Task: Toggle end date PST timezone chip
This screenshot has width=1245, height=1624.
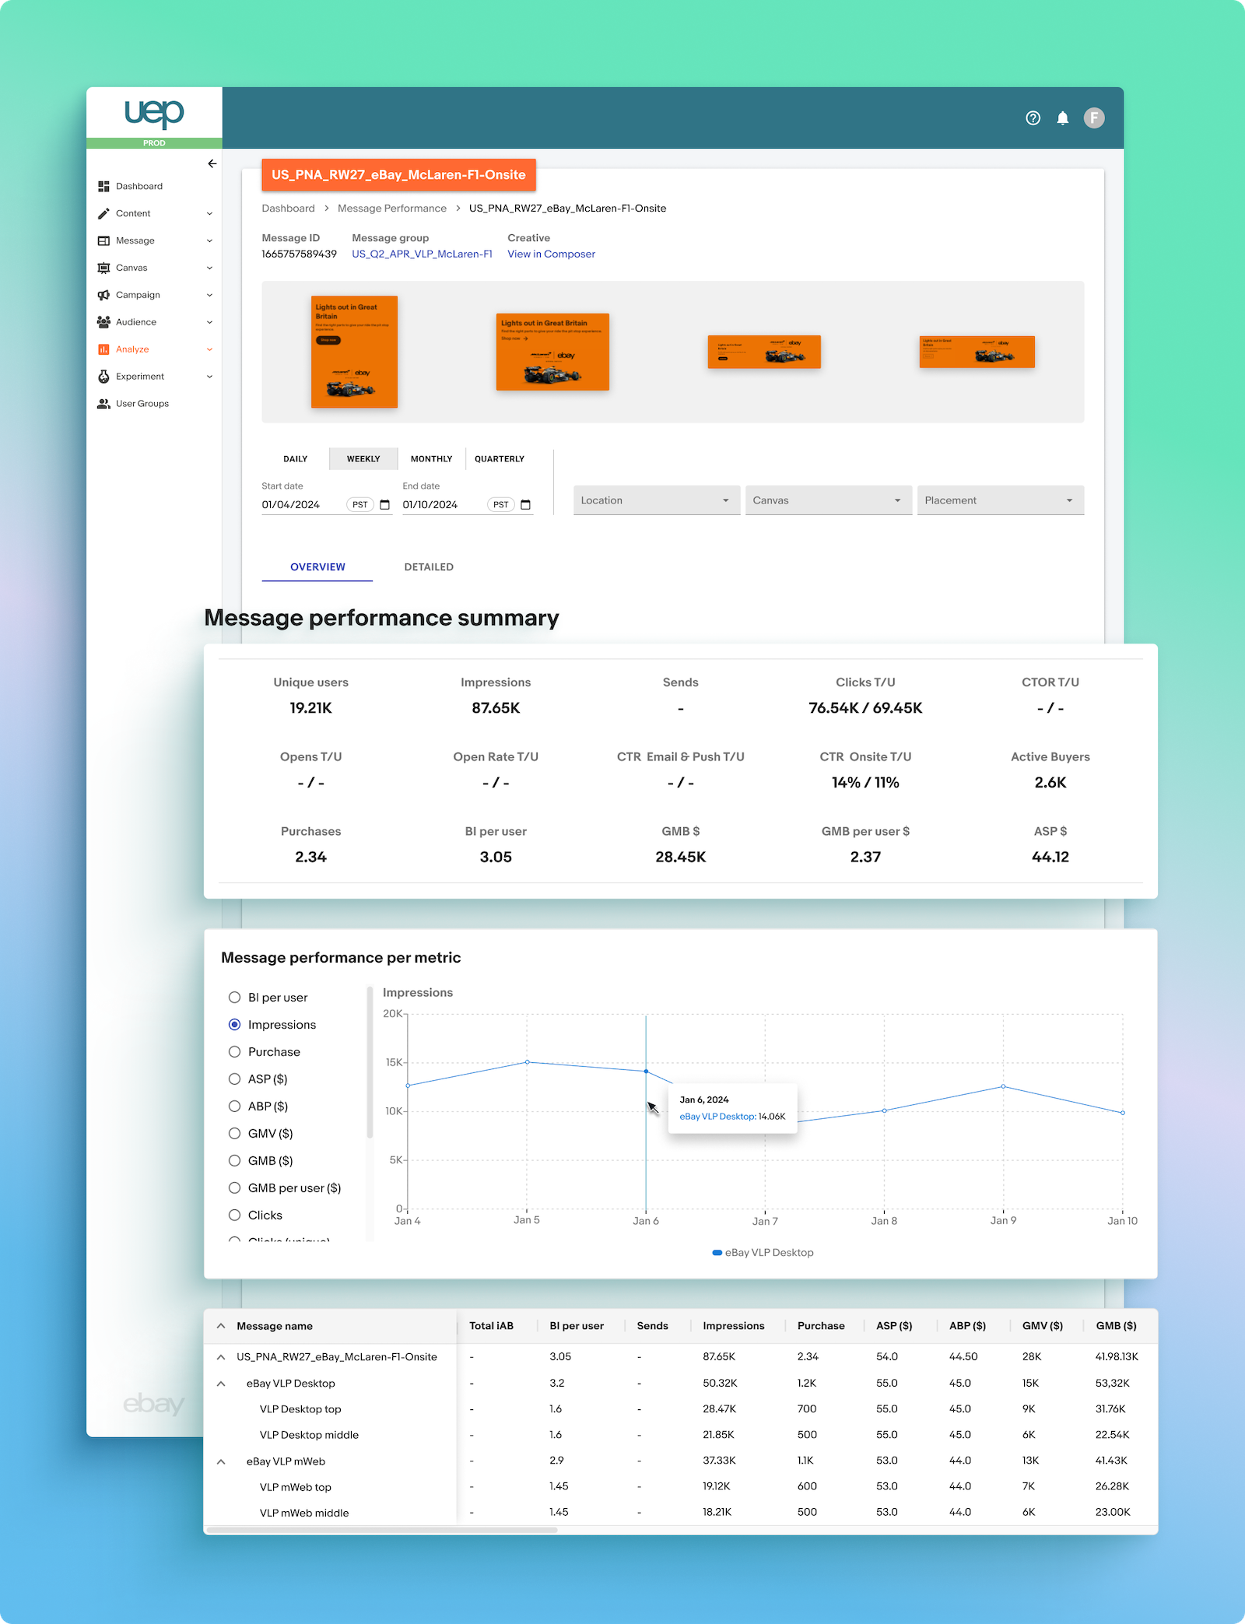Action: [x=500, y=505]
